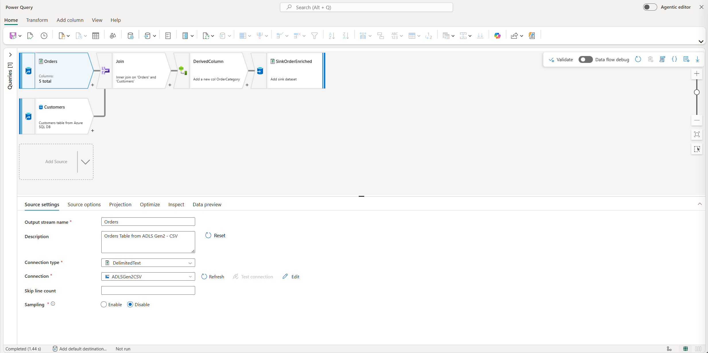Viewport: 708px width, 353px height.
Task: Click the filter funnel icon
Action: tap(315, 36)
